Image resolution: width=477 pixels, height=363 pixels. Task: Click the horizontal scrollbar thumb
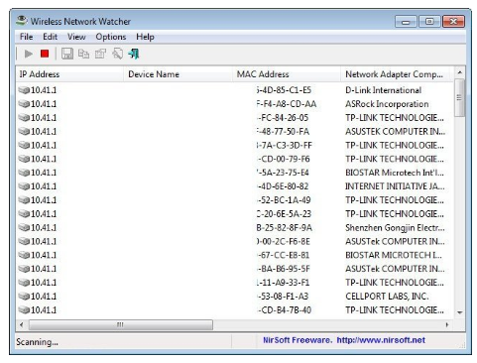coord(121,324)
